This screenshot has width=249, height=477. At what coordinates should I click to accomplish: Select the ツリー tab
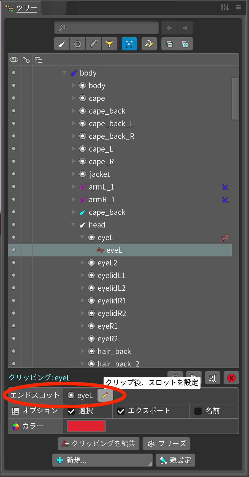pyautogui.click(x=26, y=8)
